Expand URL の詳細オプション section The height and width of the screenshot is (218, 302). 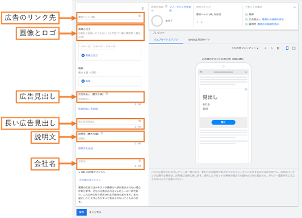92,172
